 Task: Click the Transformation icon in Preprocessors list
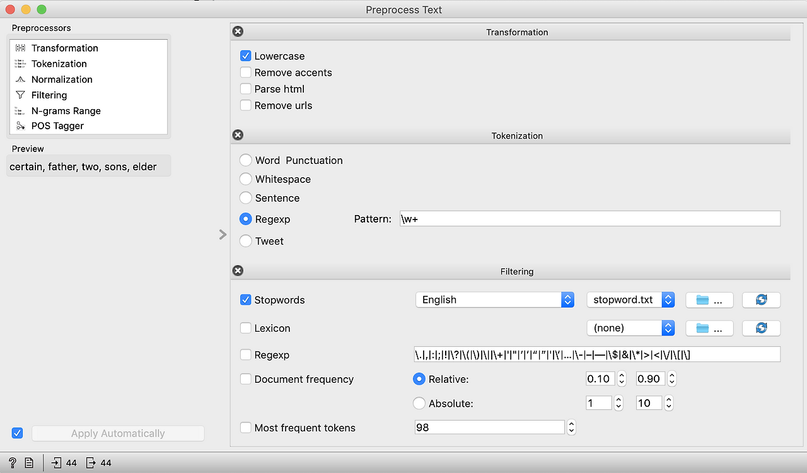click(x=20, y=48)
